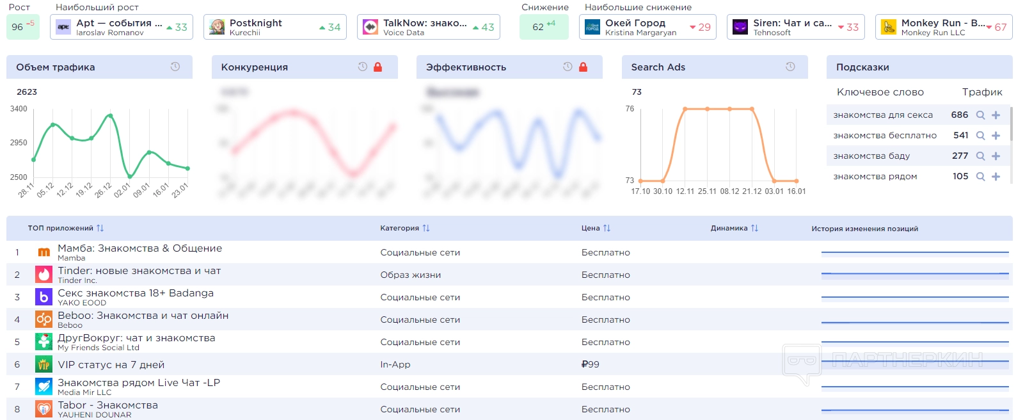Open ДругВокруг: чат и знакомства
This screenshot has height=420, width=1016.
136,338
